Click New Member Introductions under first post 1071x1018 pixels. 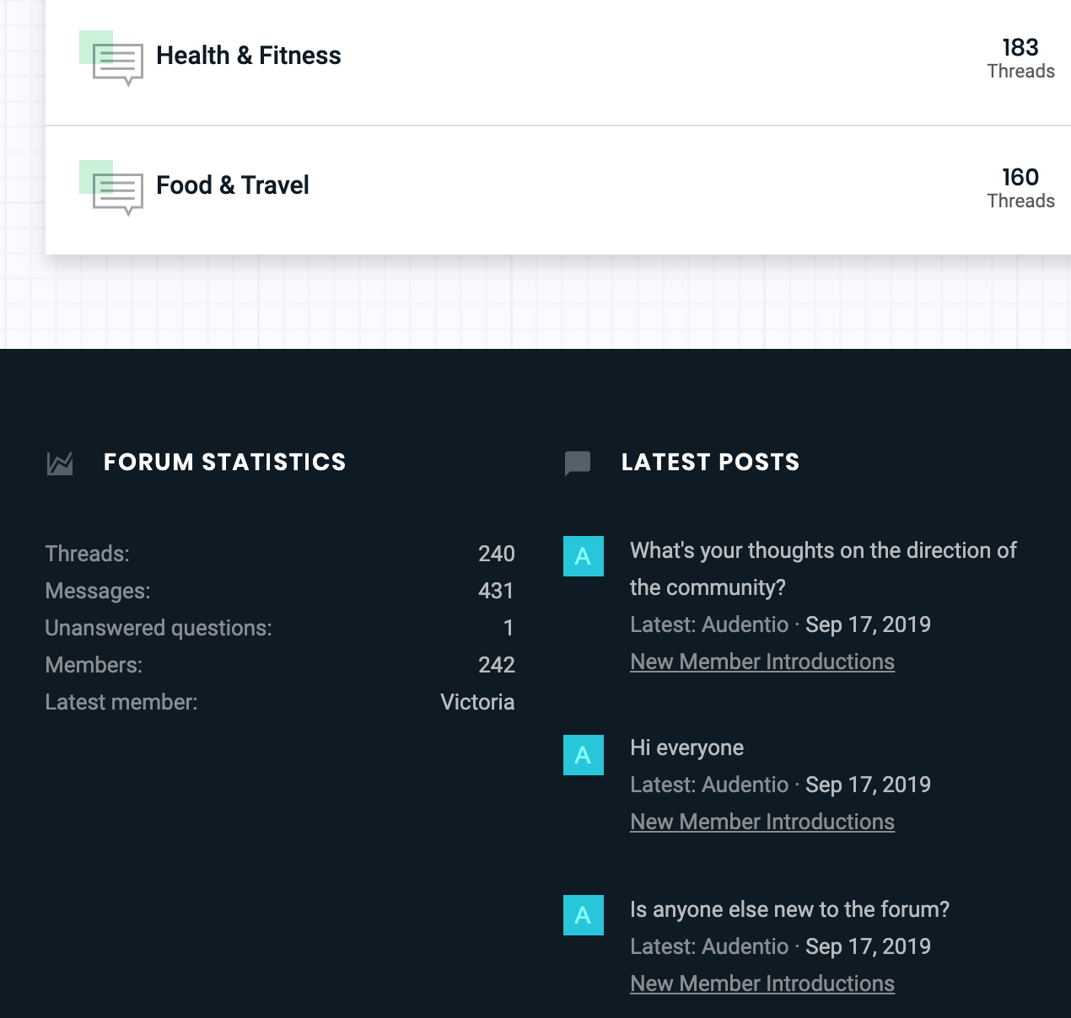pos(762,662)
